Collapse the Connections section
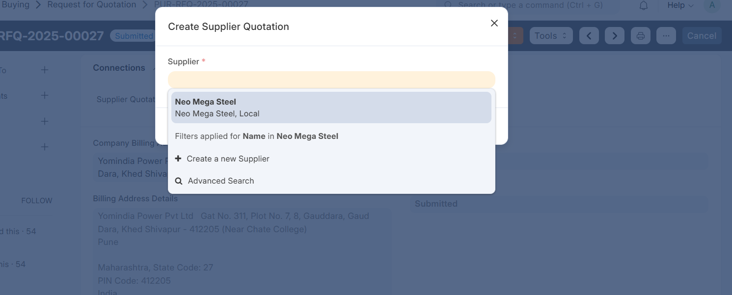Image resolution: width=732 pixels, height=295 pixels. [123, 68]
